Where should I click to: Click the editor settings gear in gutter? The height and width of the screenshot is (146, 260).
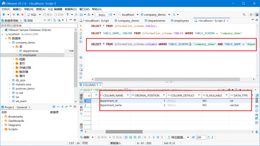click(x=81, y=57)
